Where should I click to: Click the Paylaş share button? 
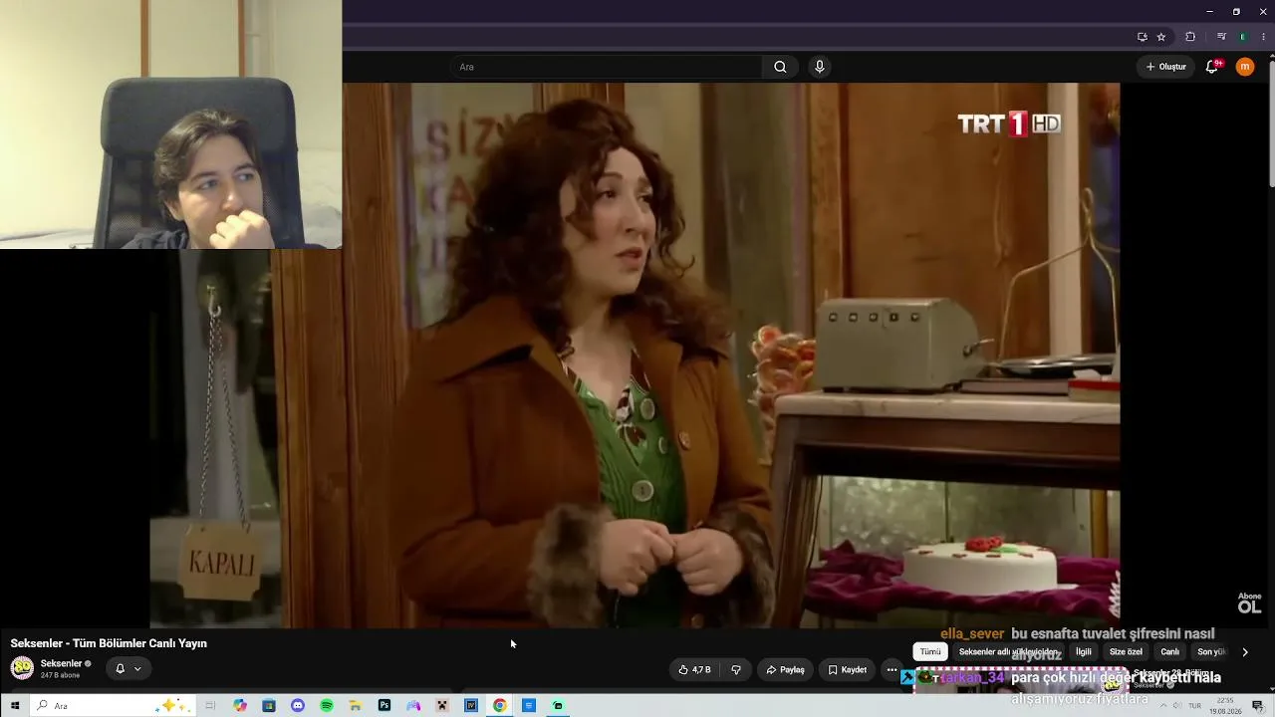785,670
